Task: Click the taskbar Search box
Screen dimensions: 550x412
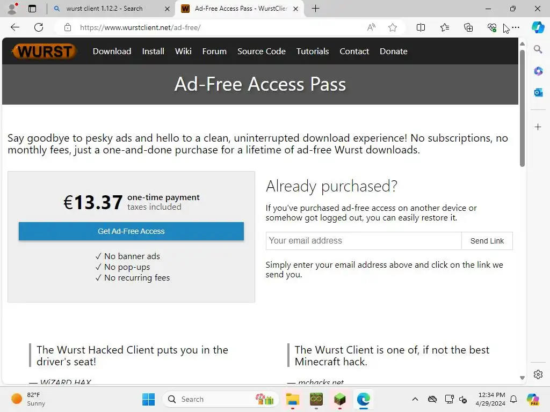Action: tap(221, 399)
